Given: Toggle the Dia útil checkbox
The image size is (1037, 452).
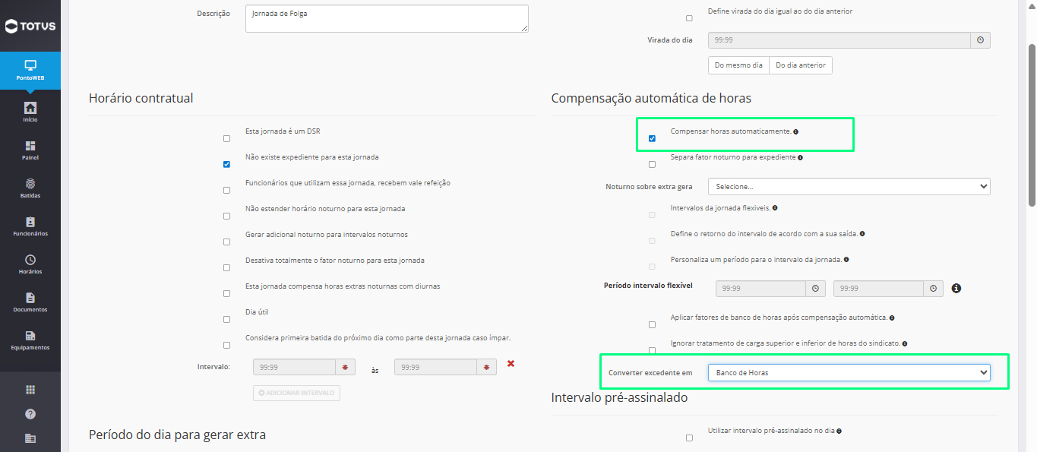Looking at the screenshot, I should point(226,319).
